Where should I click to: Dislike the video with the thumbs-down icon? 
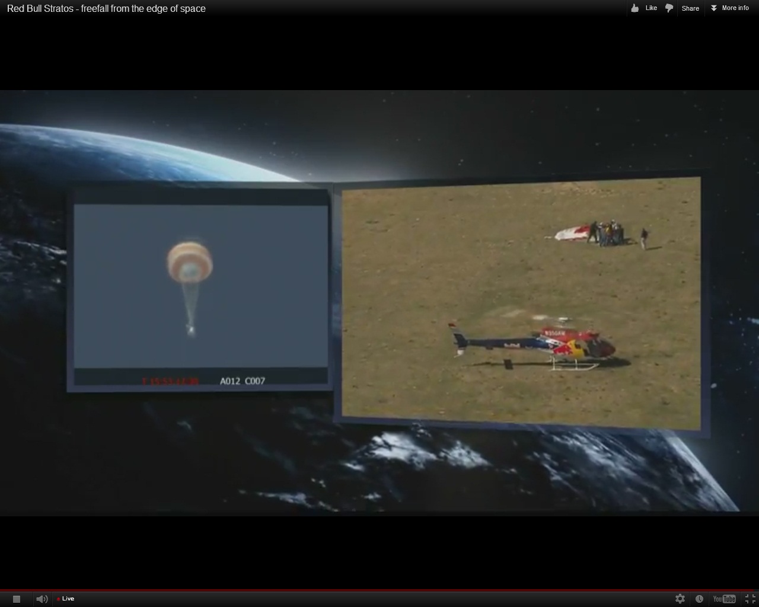[669, 8]
